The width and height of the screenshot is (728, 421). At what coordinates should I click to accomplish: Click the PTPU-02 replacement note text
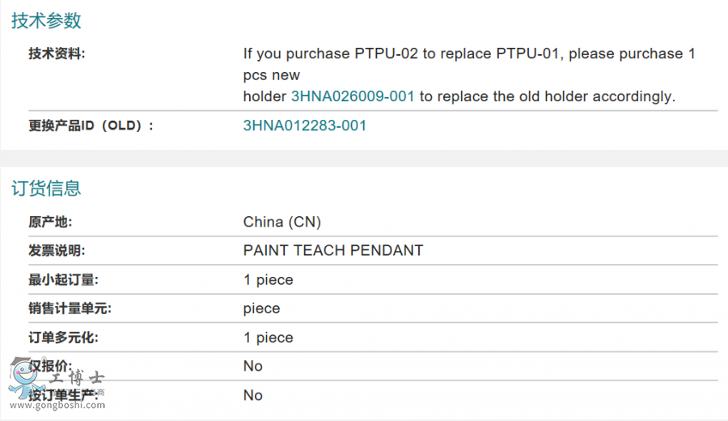[469, 74]
